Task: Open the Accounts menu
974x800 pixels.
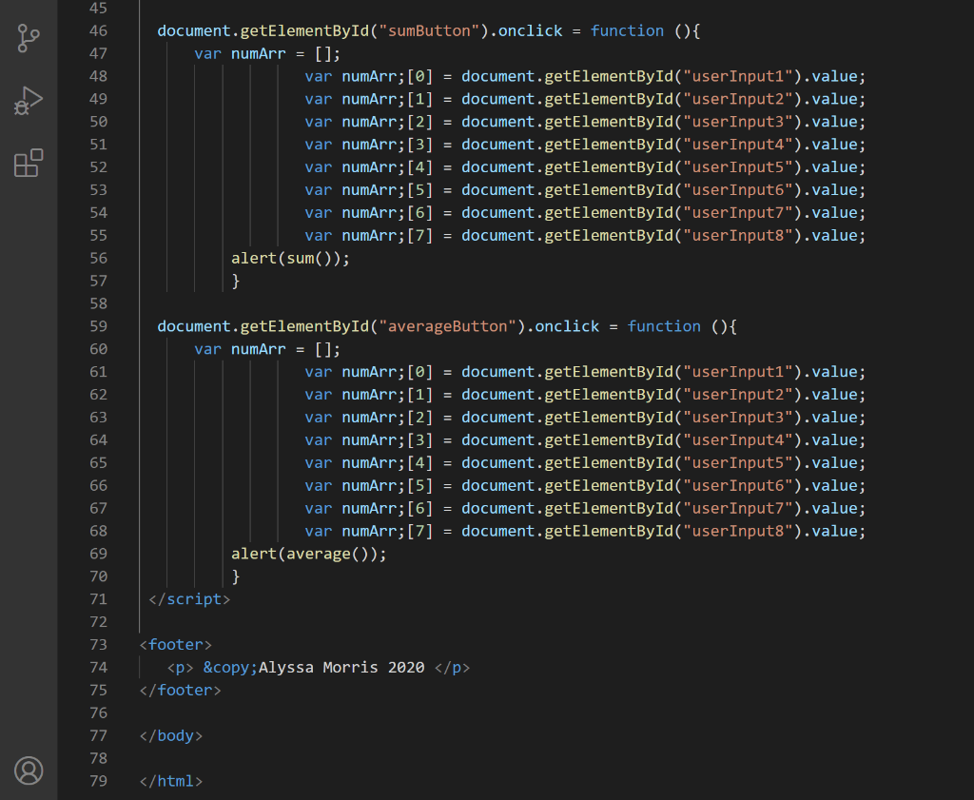Action: pyautogui.click(x=29, y=771)
